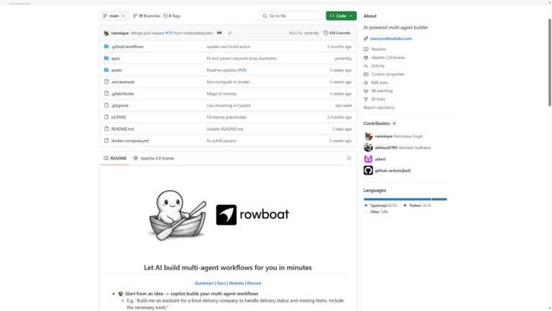Image resolution: width=552 pixels, height=311 pixels.
Task: Click folder icon beside assets
Action: [x=106, y=70]
